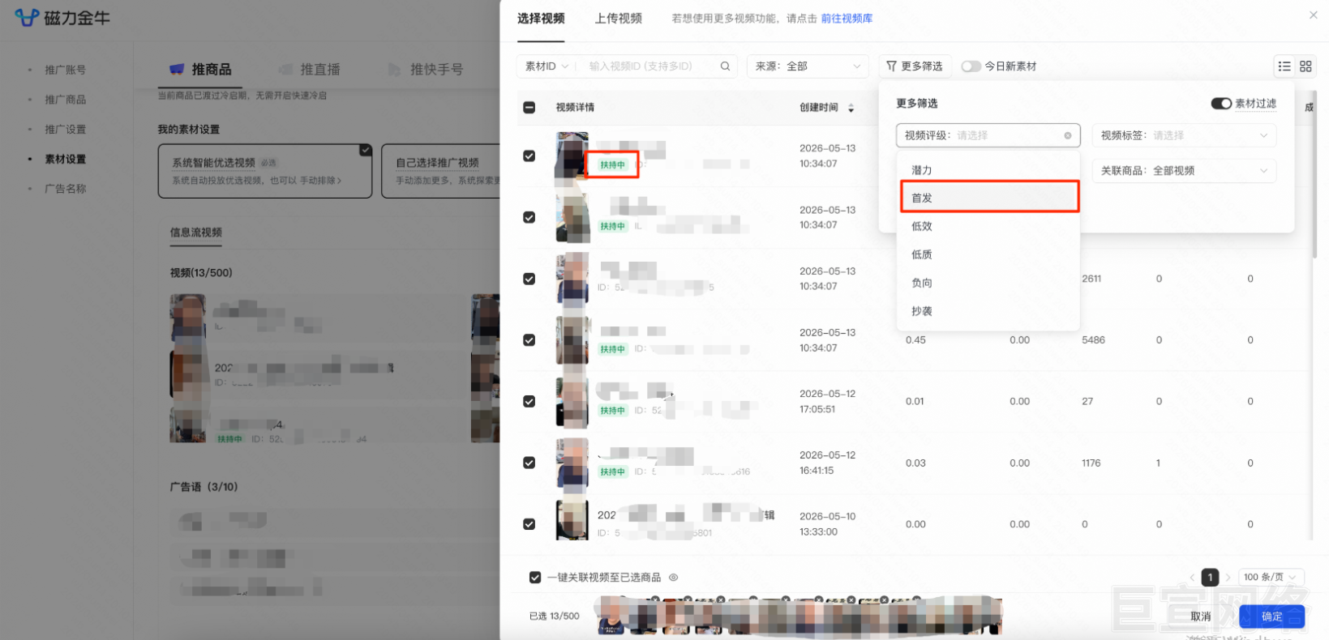This screenshot has height=640, width=1329.
Task: Go to previous page arrow in pagination
Action: [x=1192, y=578]
